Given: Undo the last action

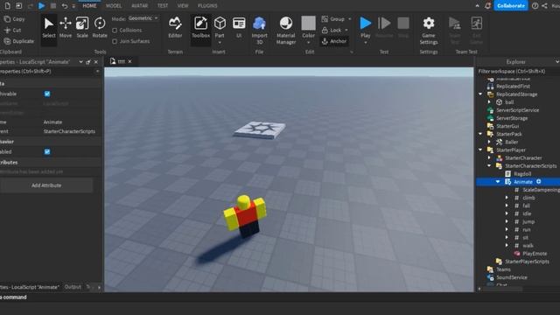Looking at the screenshot, I should [64, 6].
